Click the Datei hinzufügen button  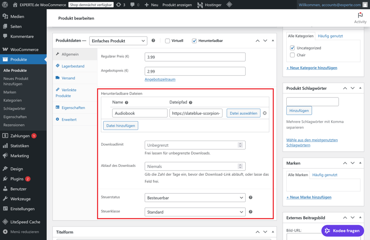click(121, 125)
